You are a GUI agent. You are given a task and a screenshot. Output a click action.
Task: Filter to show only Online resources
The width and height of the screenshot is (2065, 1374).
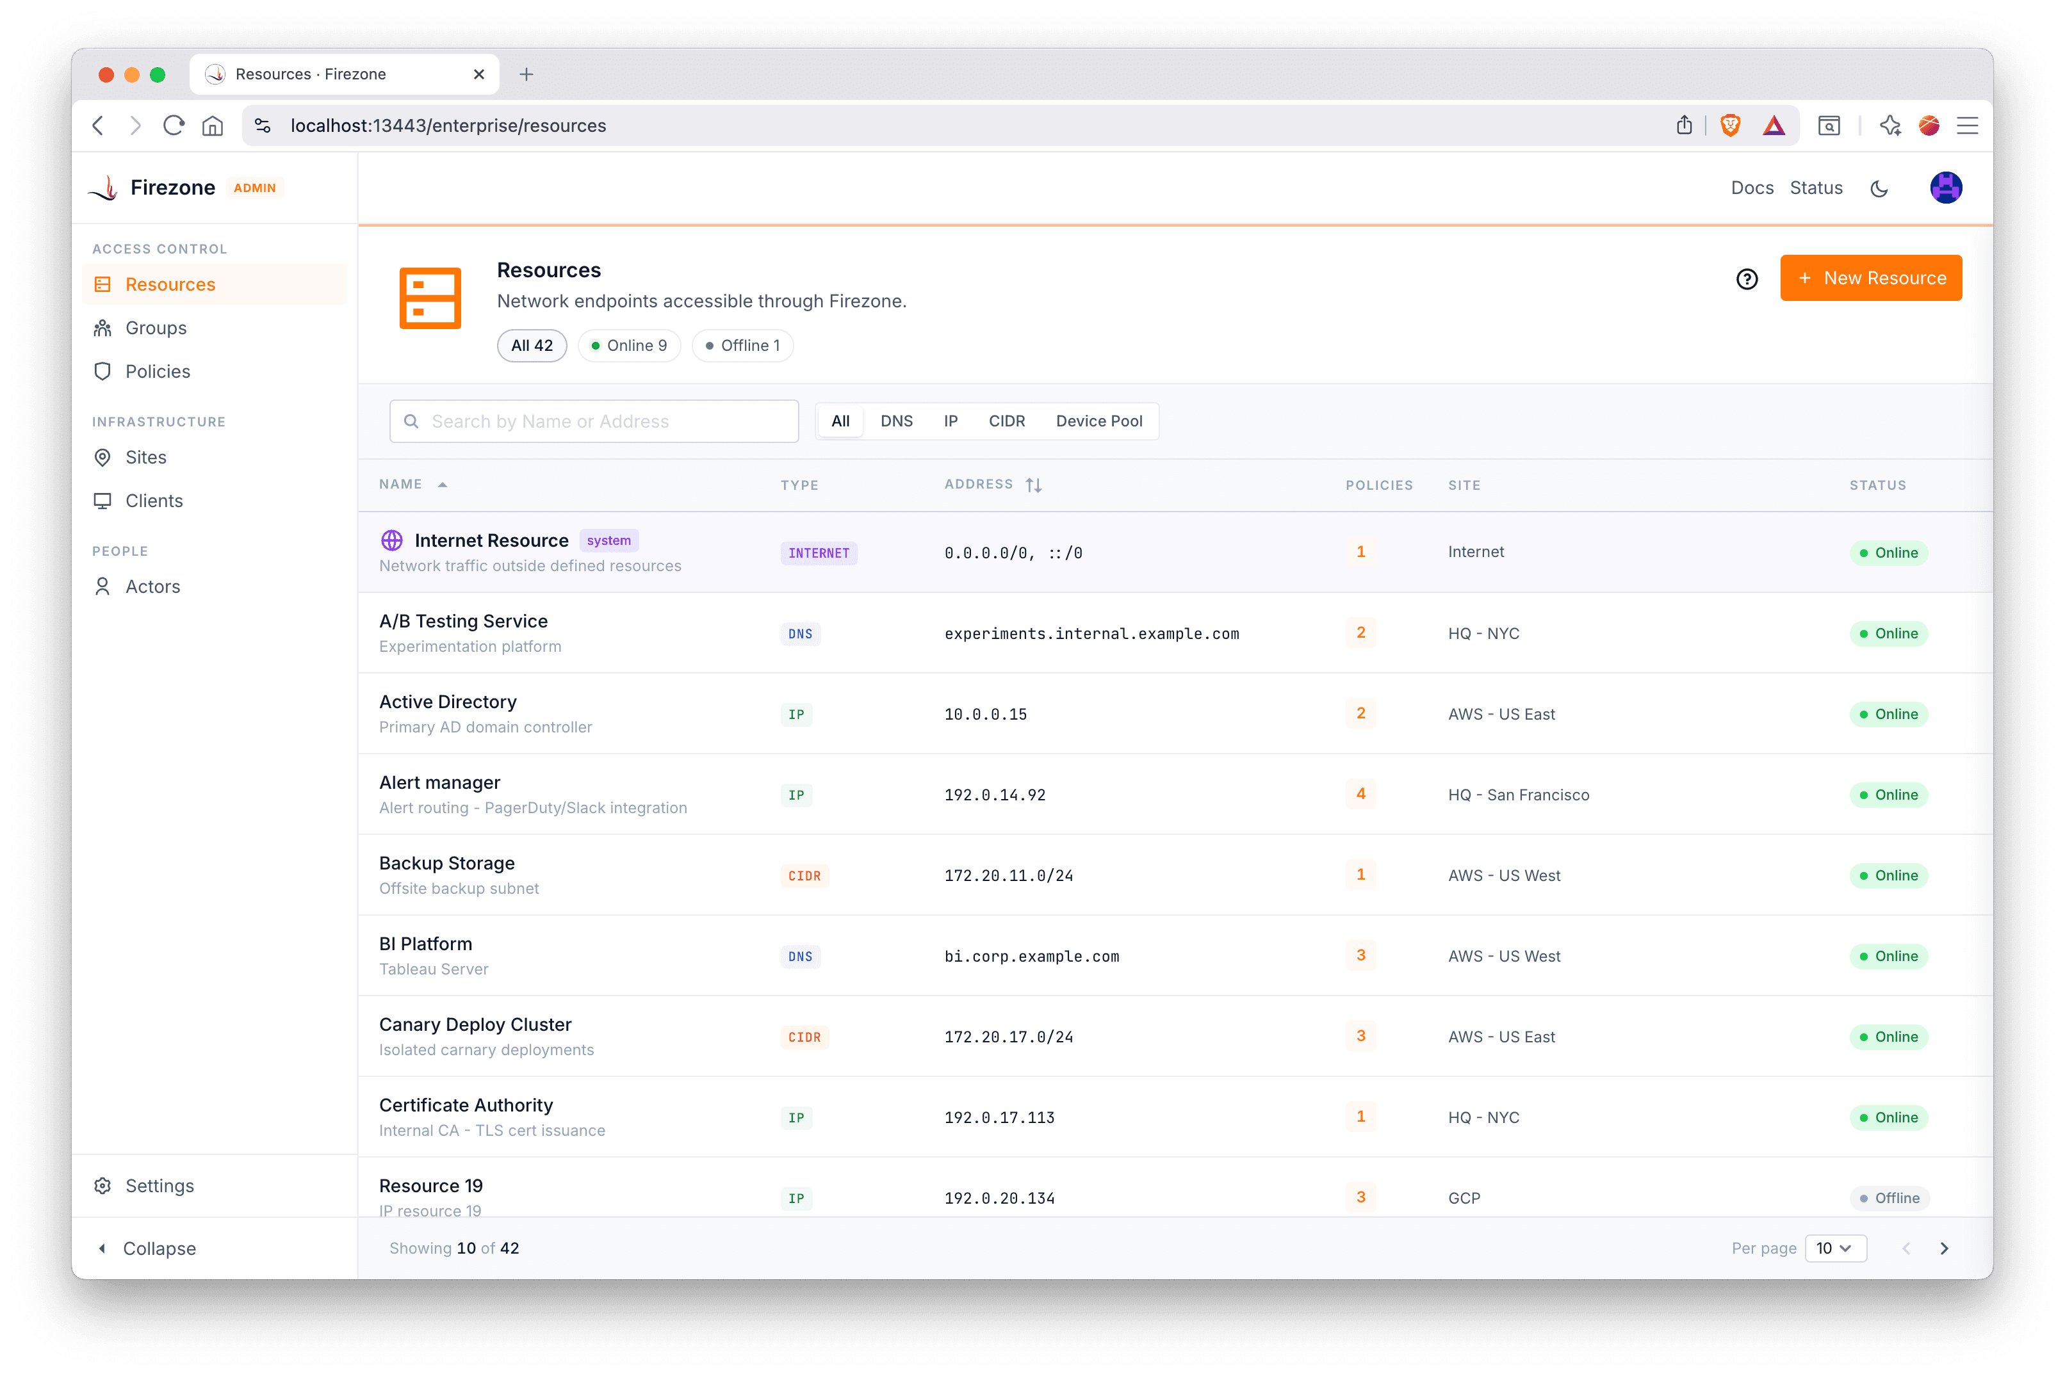[x=628, y=345]
